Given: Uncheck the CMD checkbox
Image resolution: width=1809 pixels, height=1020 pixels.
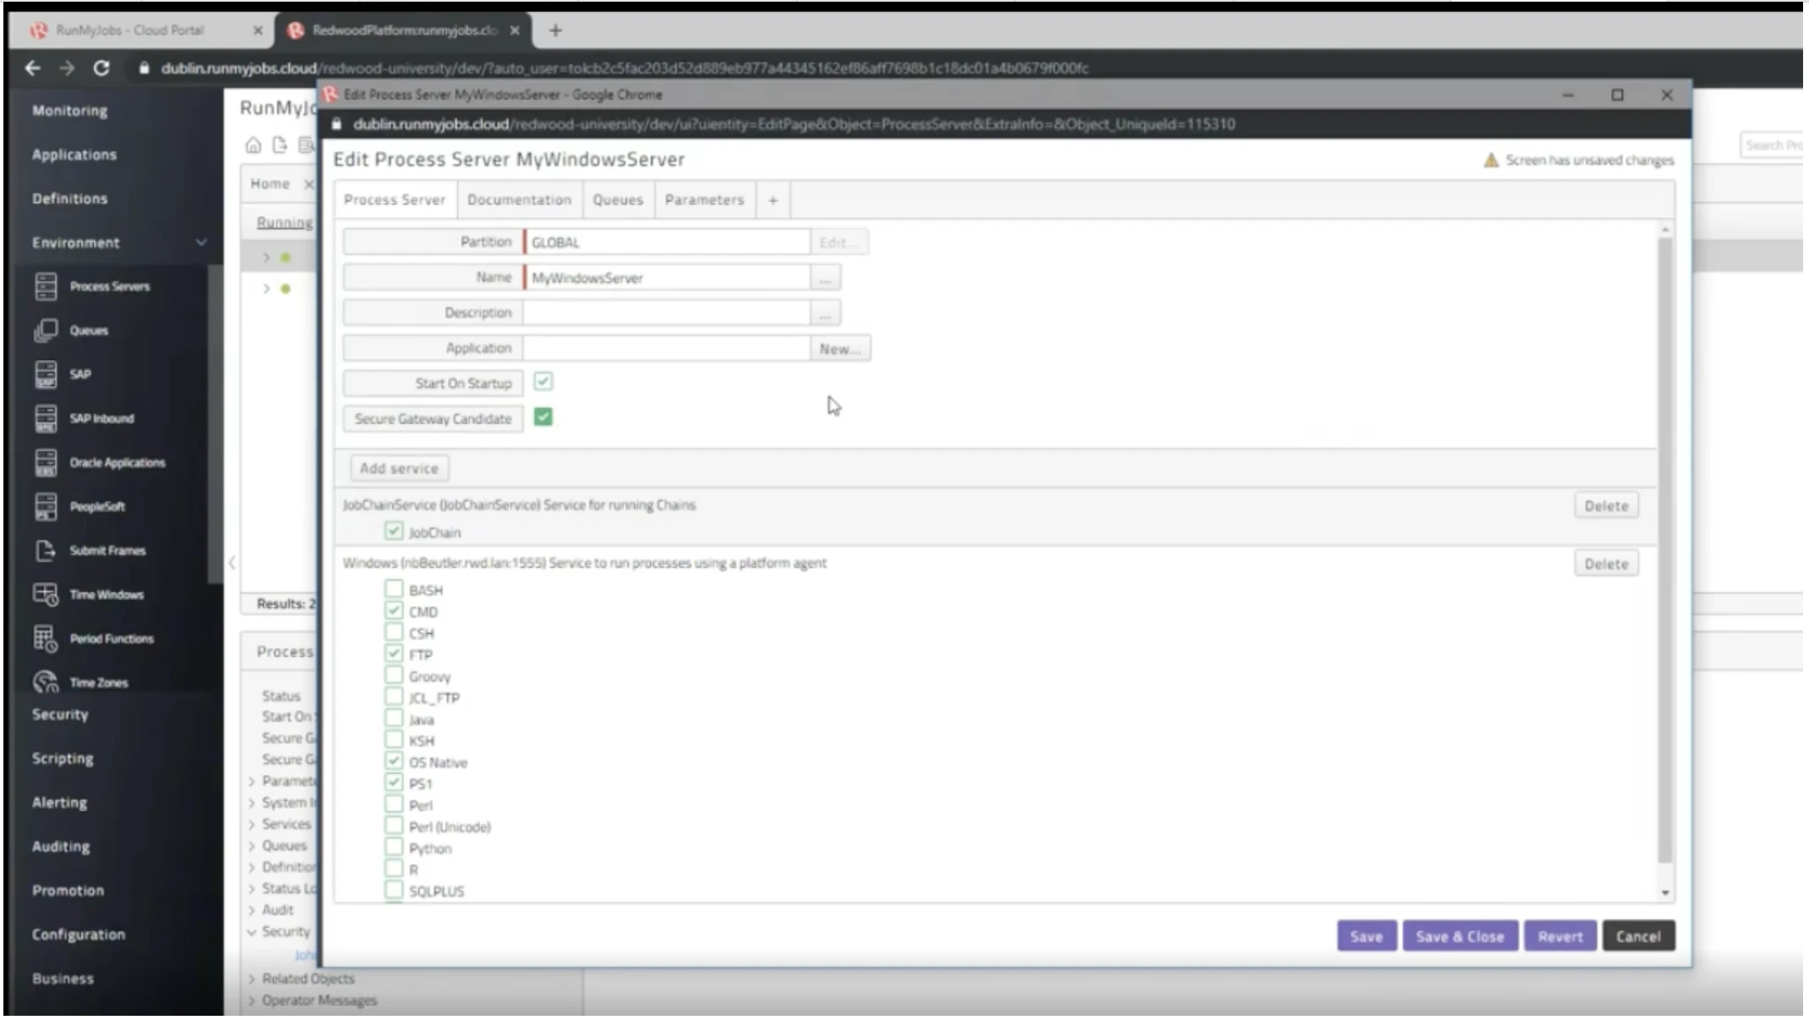Looking at the screenshot, I should click(393, 611).
